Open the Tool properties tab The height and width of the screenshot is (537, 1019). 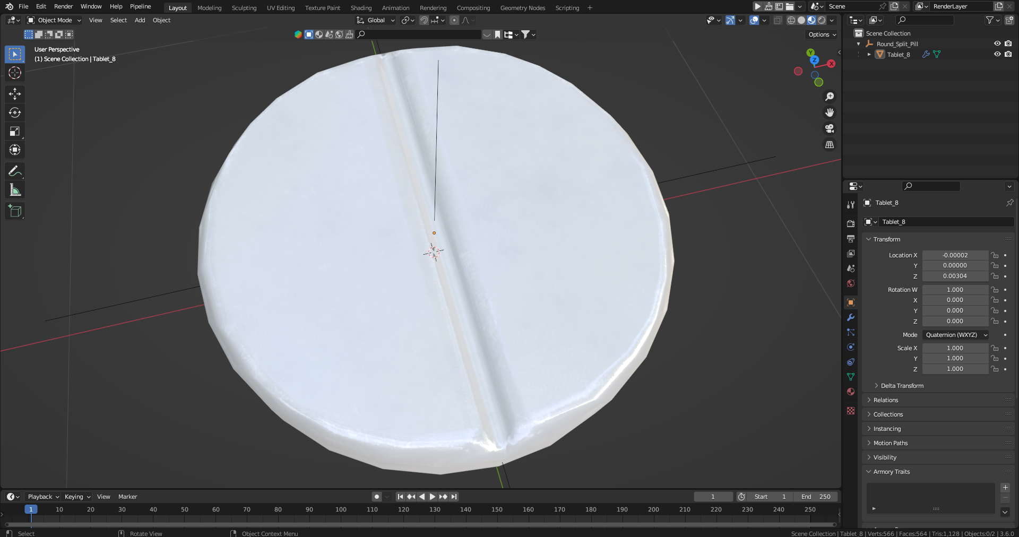coord(851,205)
